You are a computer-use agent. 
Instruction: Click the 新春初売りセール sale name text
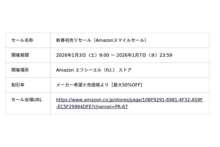click(73, 40)
